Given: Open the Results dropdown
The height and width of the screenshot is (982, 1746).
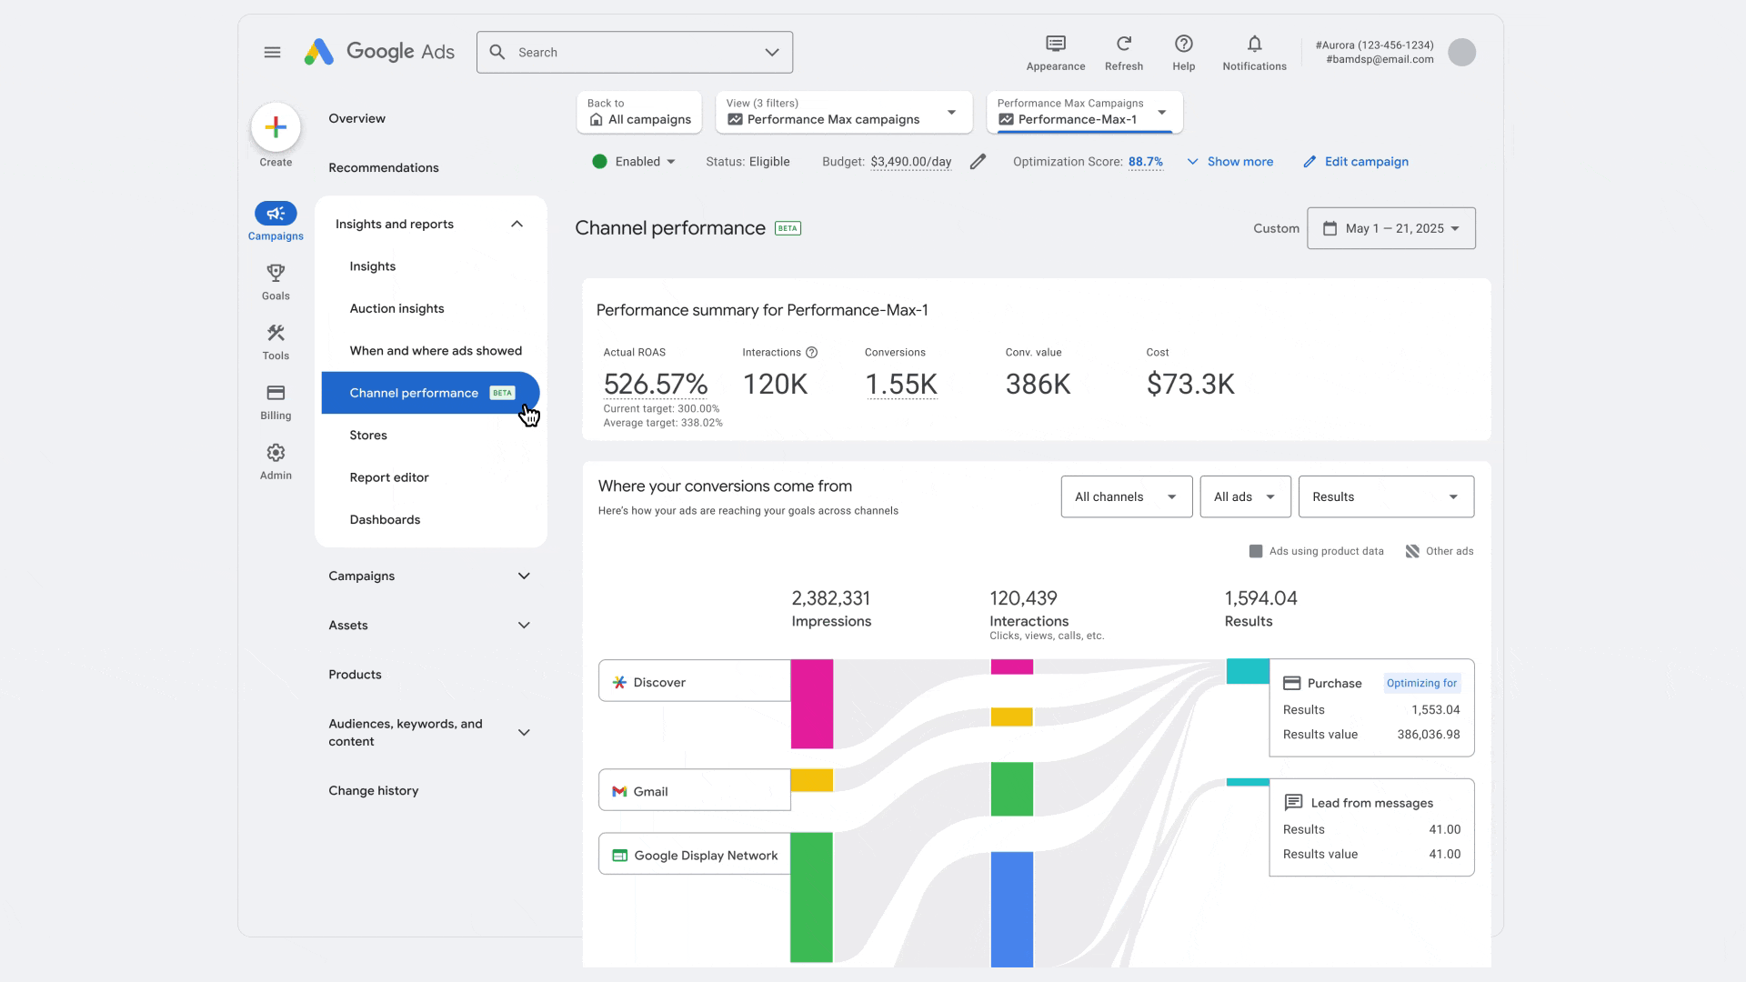Looking at the screenshot, I should 1386,496.
